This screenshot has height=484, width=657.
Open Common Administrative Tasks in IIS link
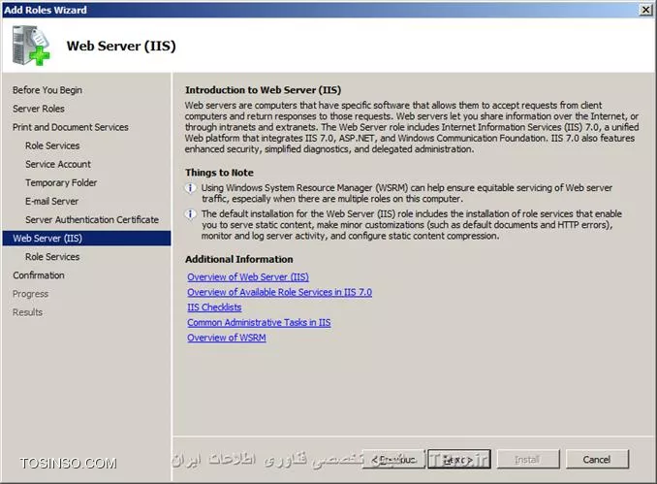point(259,323)
